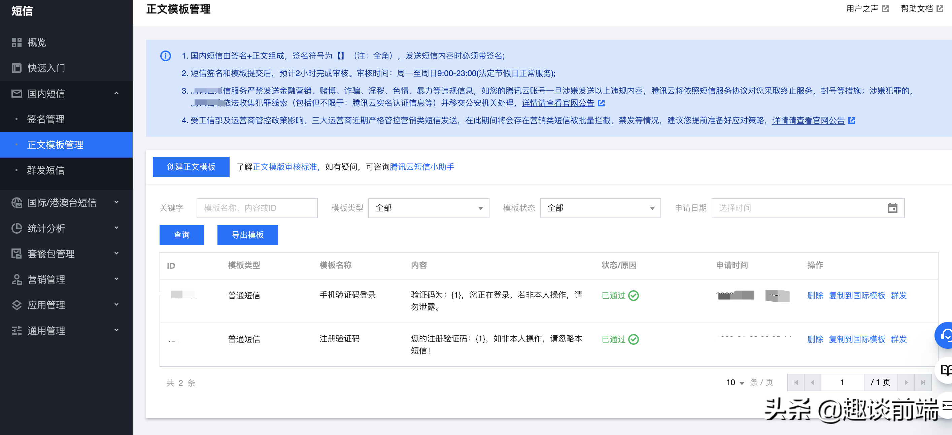Go to next page pagination arrow

906,382
